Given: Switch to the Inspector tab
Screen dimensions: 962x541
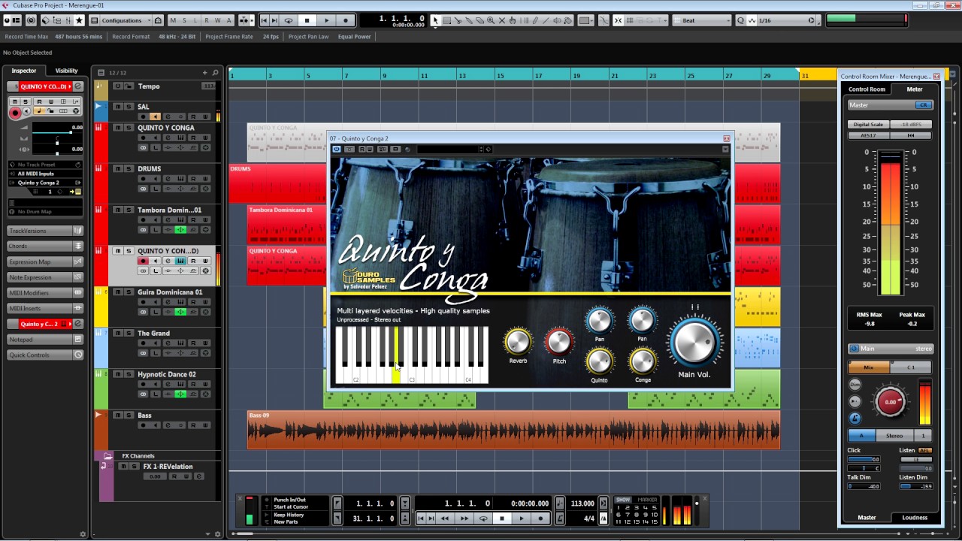Looking at the screenshot, I should 23,71.
